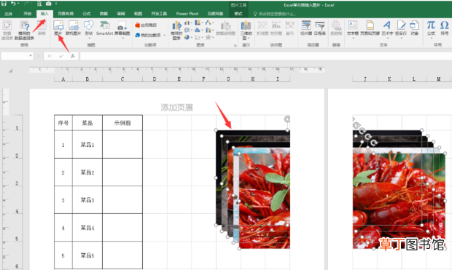Click the Redo arrow icon
This screenshot has height=270, width=452.
[26, 4]
